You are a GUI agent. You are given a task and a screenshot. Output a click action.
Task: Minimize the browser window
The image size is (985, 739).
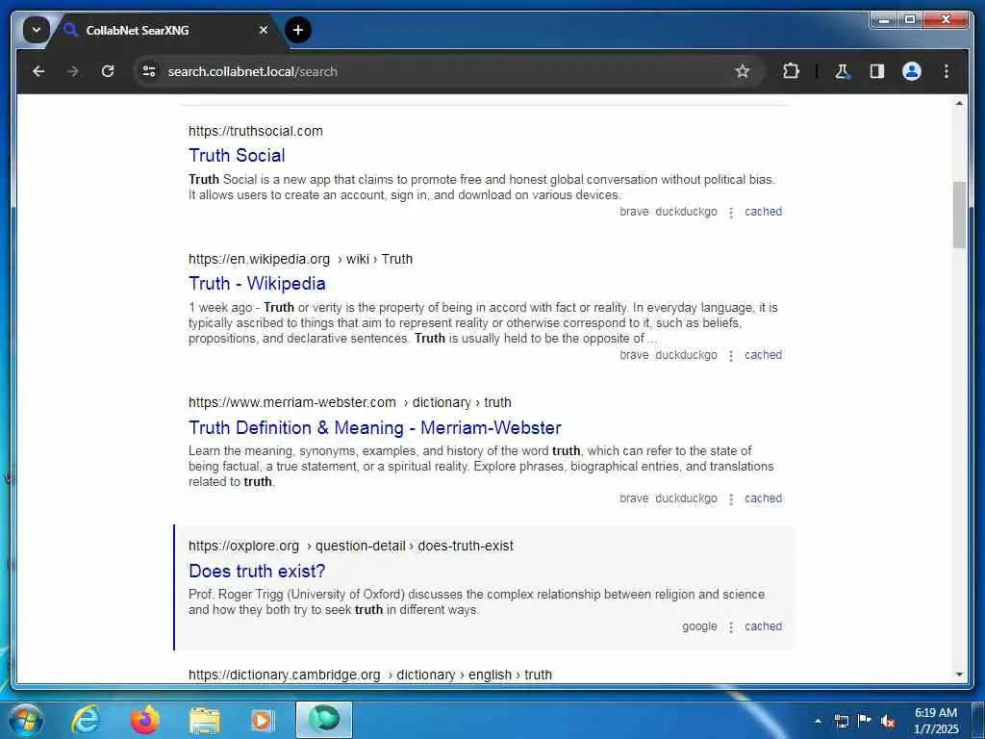click(885, 20)
